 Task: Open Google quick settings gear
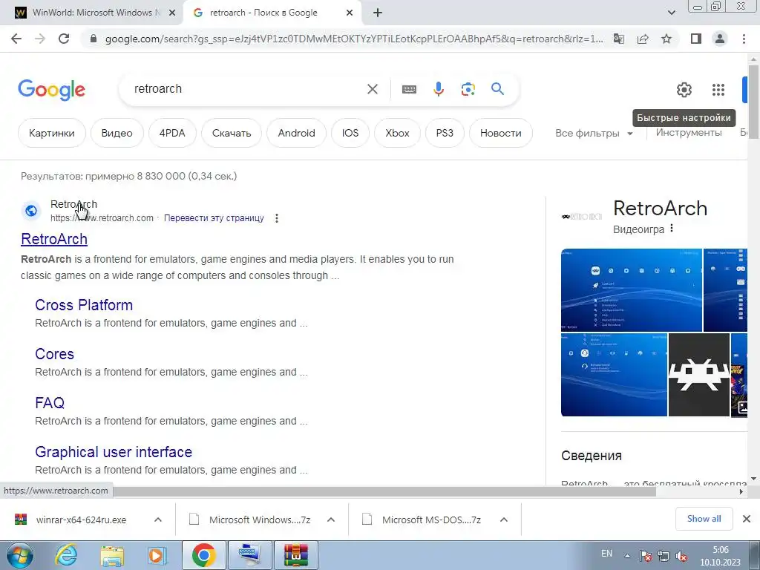(x=684, y=90)
